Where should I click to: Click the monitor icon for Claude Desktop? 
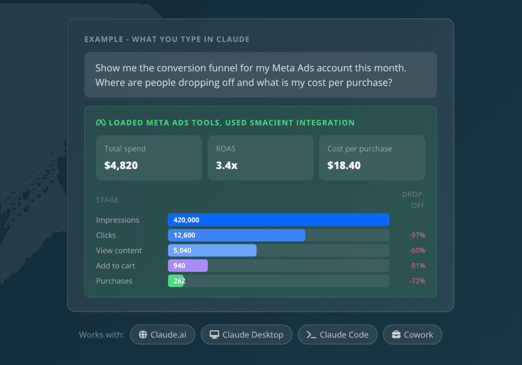tap(215, 335)
